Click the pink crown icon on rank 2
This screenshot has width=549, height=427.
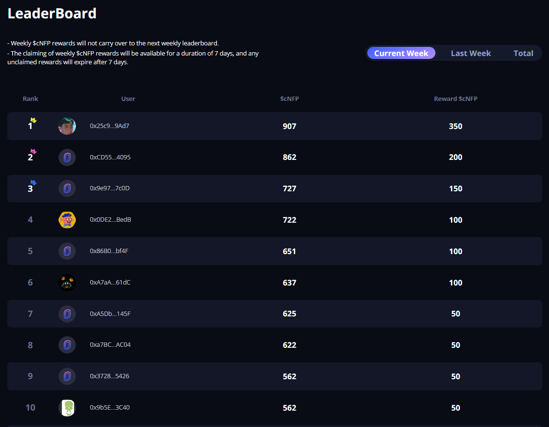pyautogui.click(x=33, y=152)
